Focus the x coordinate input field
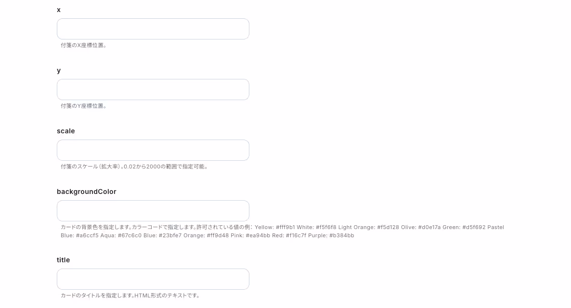 153,29
